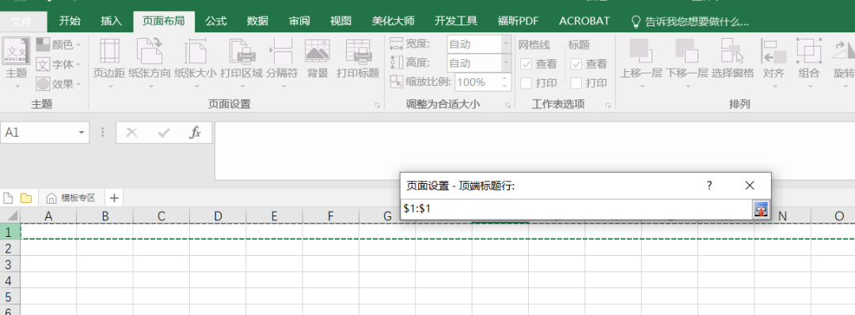Click the 打印区域 print area icon
855x315 pixels.
click(241, 51)
